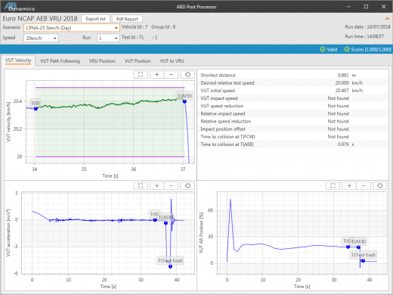Fit VUT velocity chart to view
Viewport: 393px width, 295px height.
[141, 74]
